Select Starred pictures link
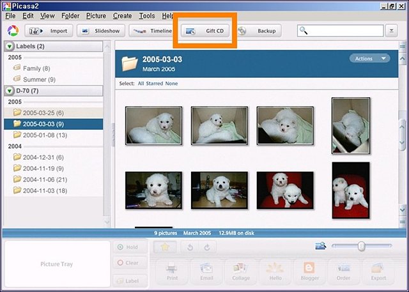Image resolution: width=409 pixels, height=292 pixels. click(x=155, y=84)
